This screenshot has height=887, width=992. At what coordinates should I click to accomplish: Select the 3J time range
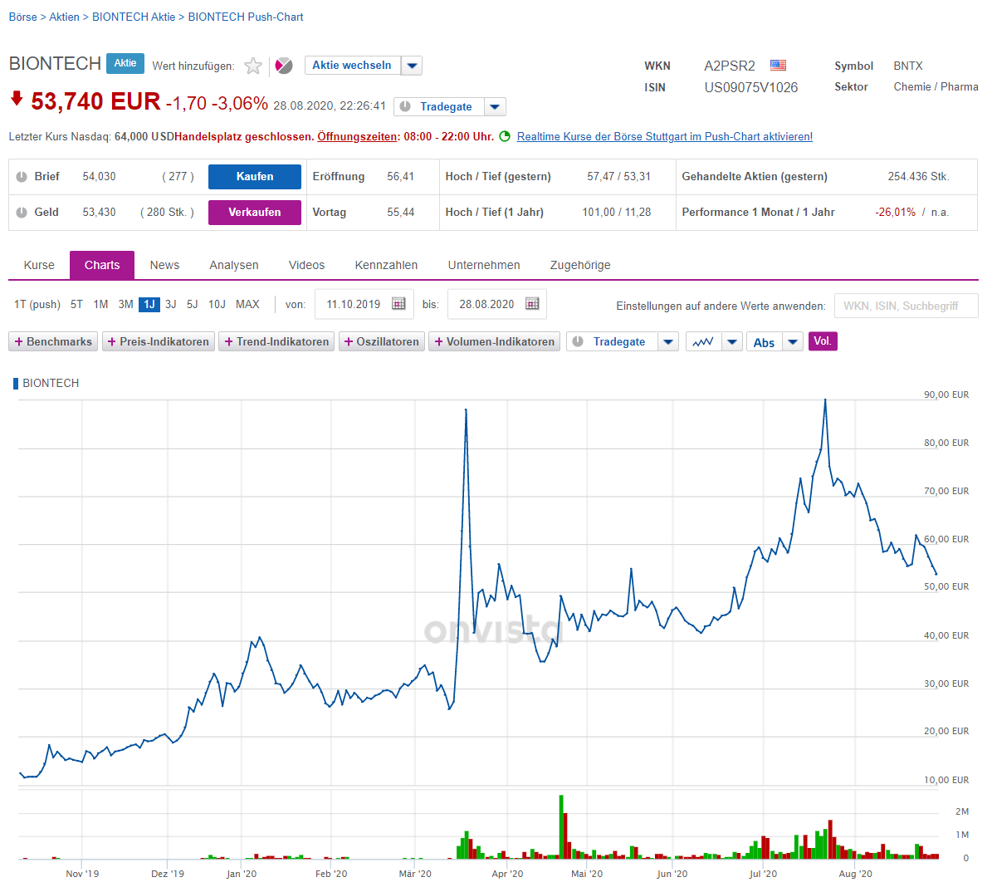pyautogui.click(x=171, y=305)
